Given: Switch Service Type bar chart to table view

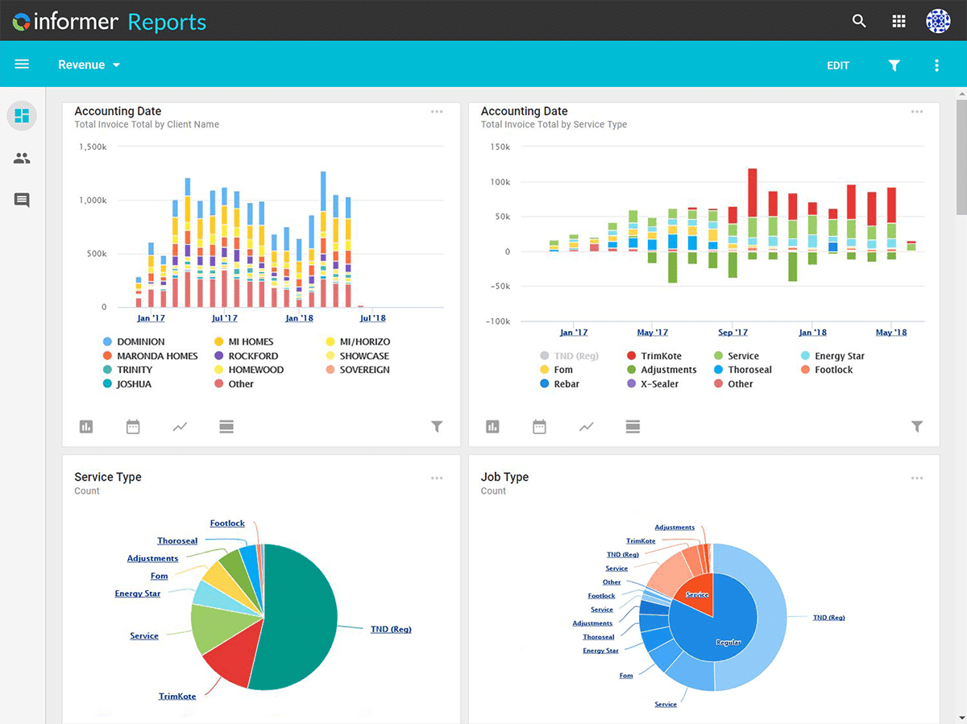Looking at the screenshot, I should point(633,427).
